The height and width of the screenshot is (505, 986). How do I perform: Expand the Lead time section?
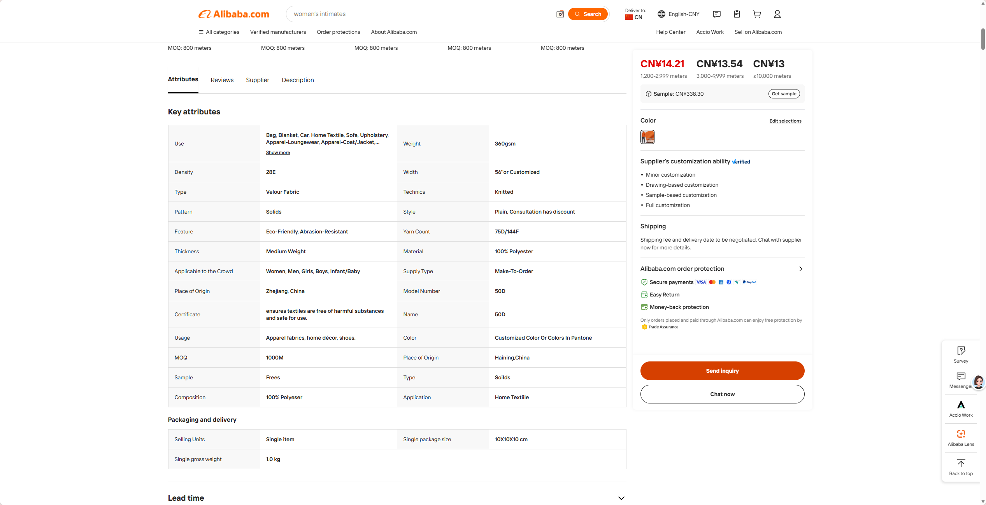[621, 498]
